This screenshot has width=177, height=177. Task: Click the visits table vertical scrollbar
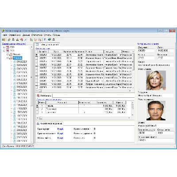coord(133,69)
